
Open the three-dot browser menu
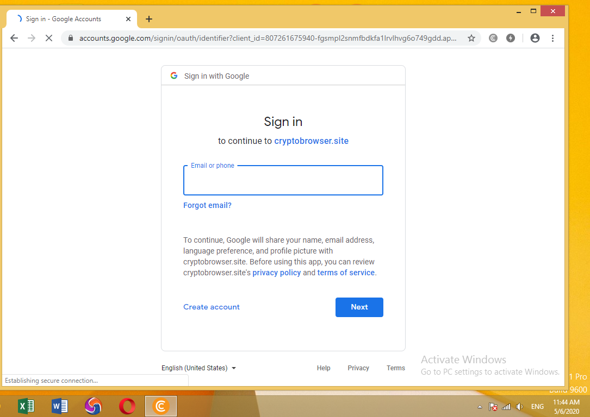point(552,38)
